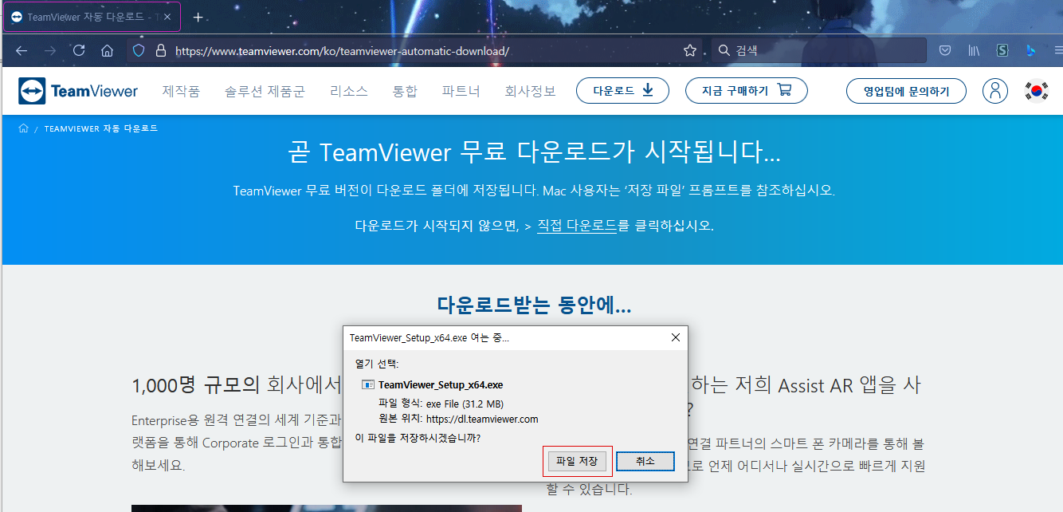This screenshot has width=1063, height=512.
Task: Click the green S extension icon
Action: pyautogui.click(x=1002, y=50)
